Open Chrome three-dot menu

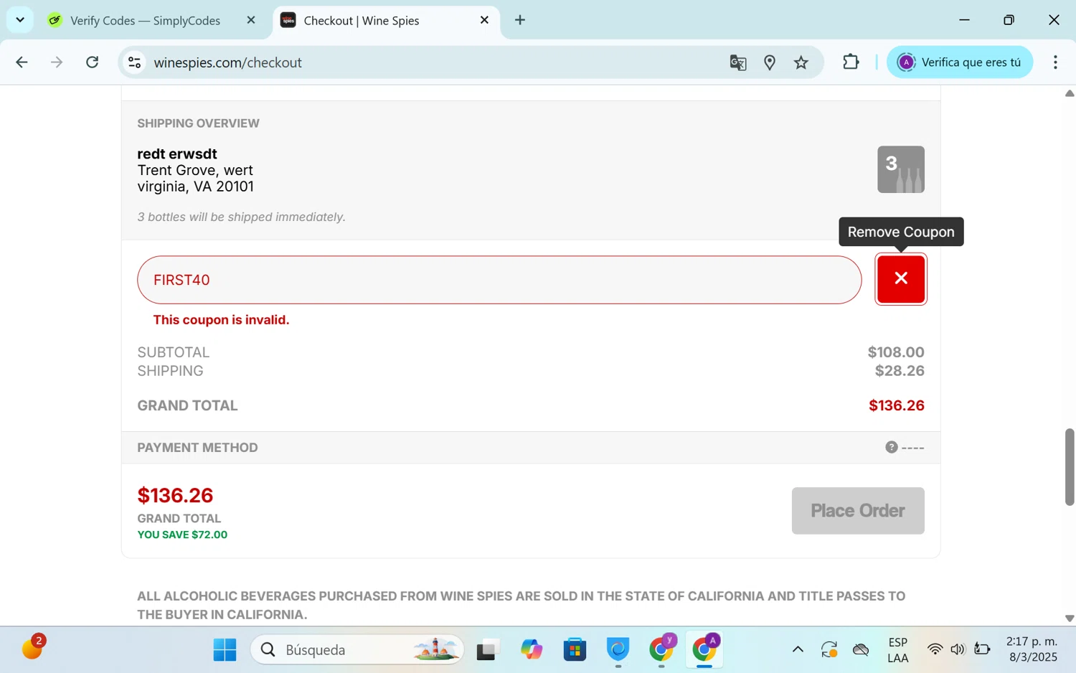1055,62
